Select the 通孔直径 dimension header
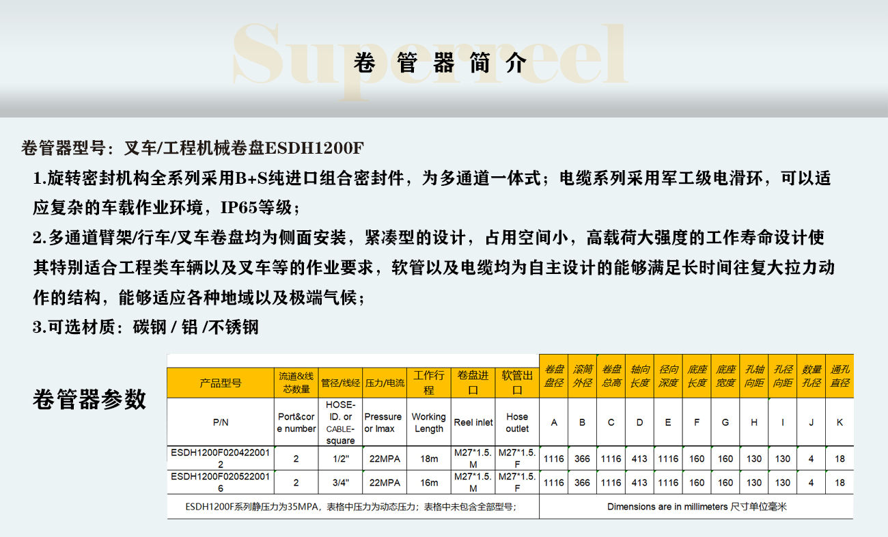Viewport: 888px width, 537px height. 840,376
